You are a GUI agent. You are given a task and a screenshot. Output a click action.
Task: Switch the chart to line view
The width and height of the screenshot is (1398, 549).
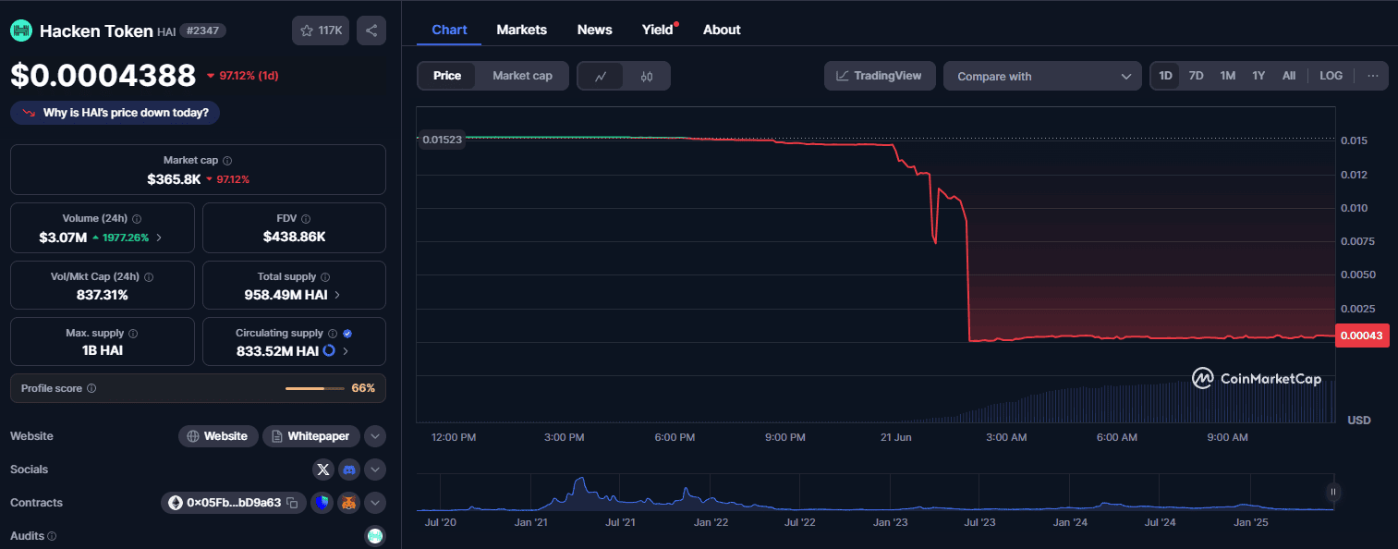pyautogui.click(x=601, y=76)
